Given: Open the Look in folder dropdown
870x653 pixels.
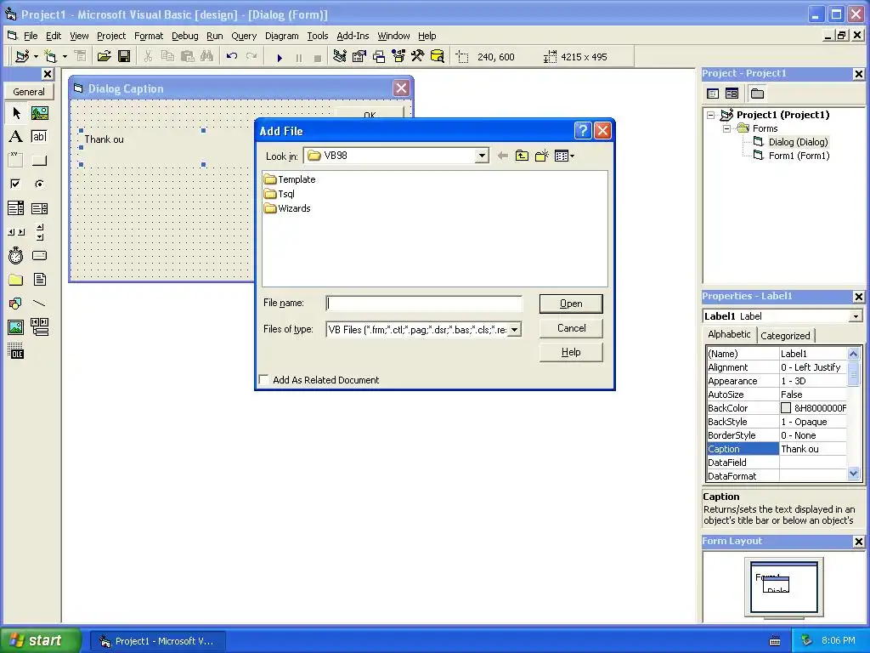Looking at the screenshot, I should pos(482,156).
